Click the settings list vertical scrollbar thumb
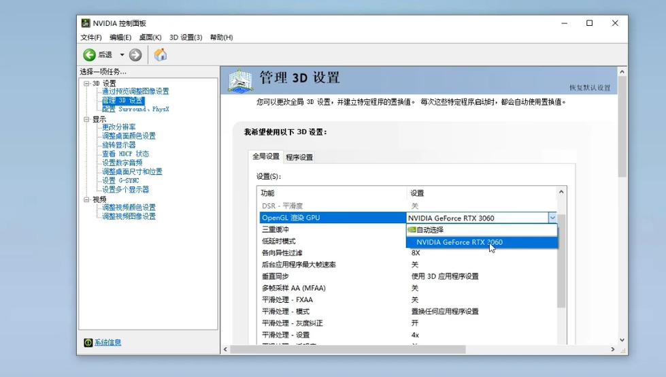The width and height of the screenshot is (666, 377). point(561,261)
